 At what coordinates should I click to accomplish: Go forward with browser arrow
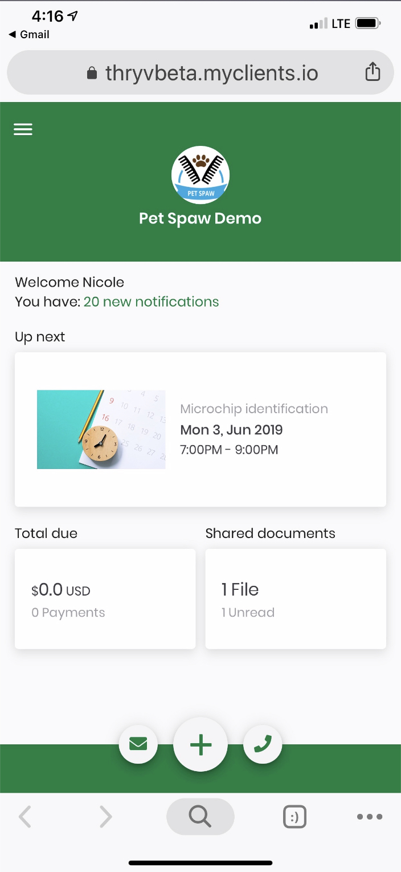pyautogui.click(x=106, y=817)
